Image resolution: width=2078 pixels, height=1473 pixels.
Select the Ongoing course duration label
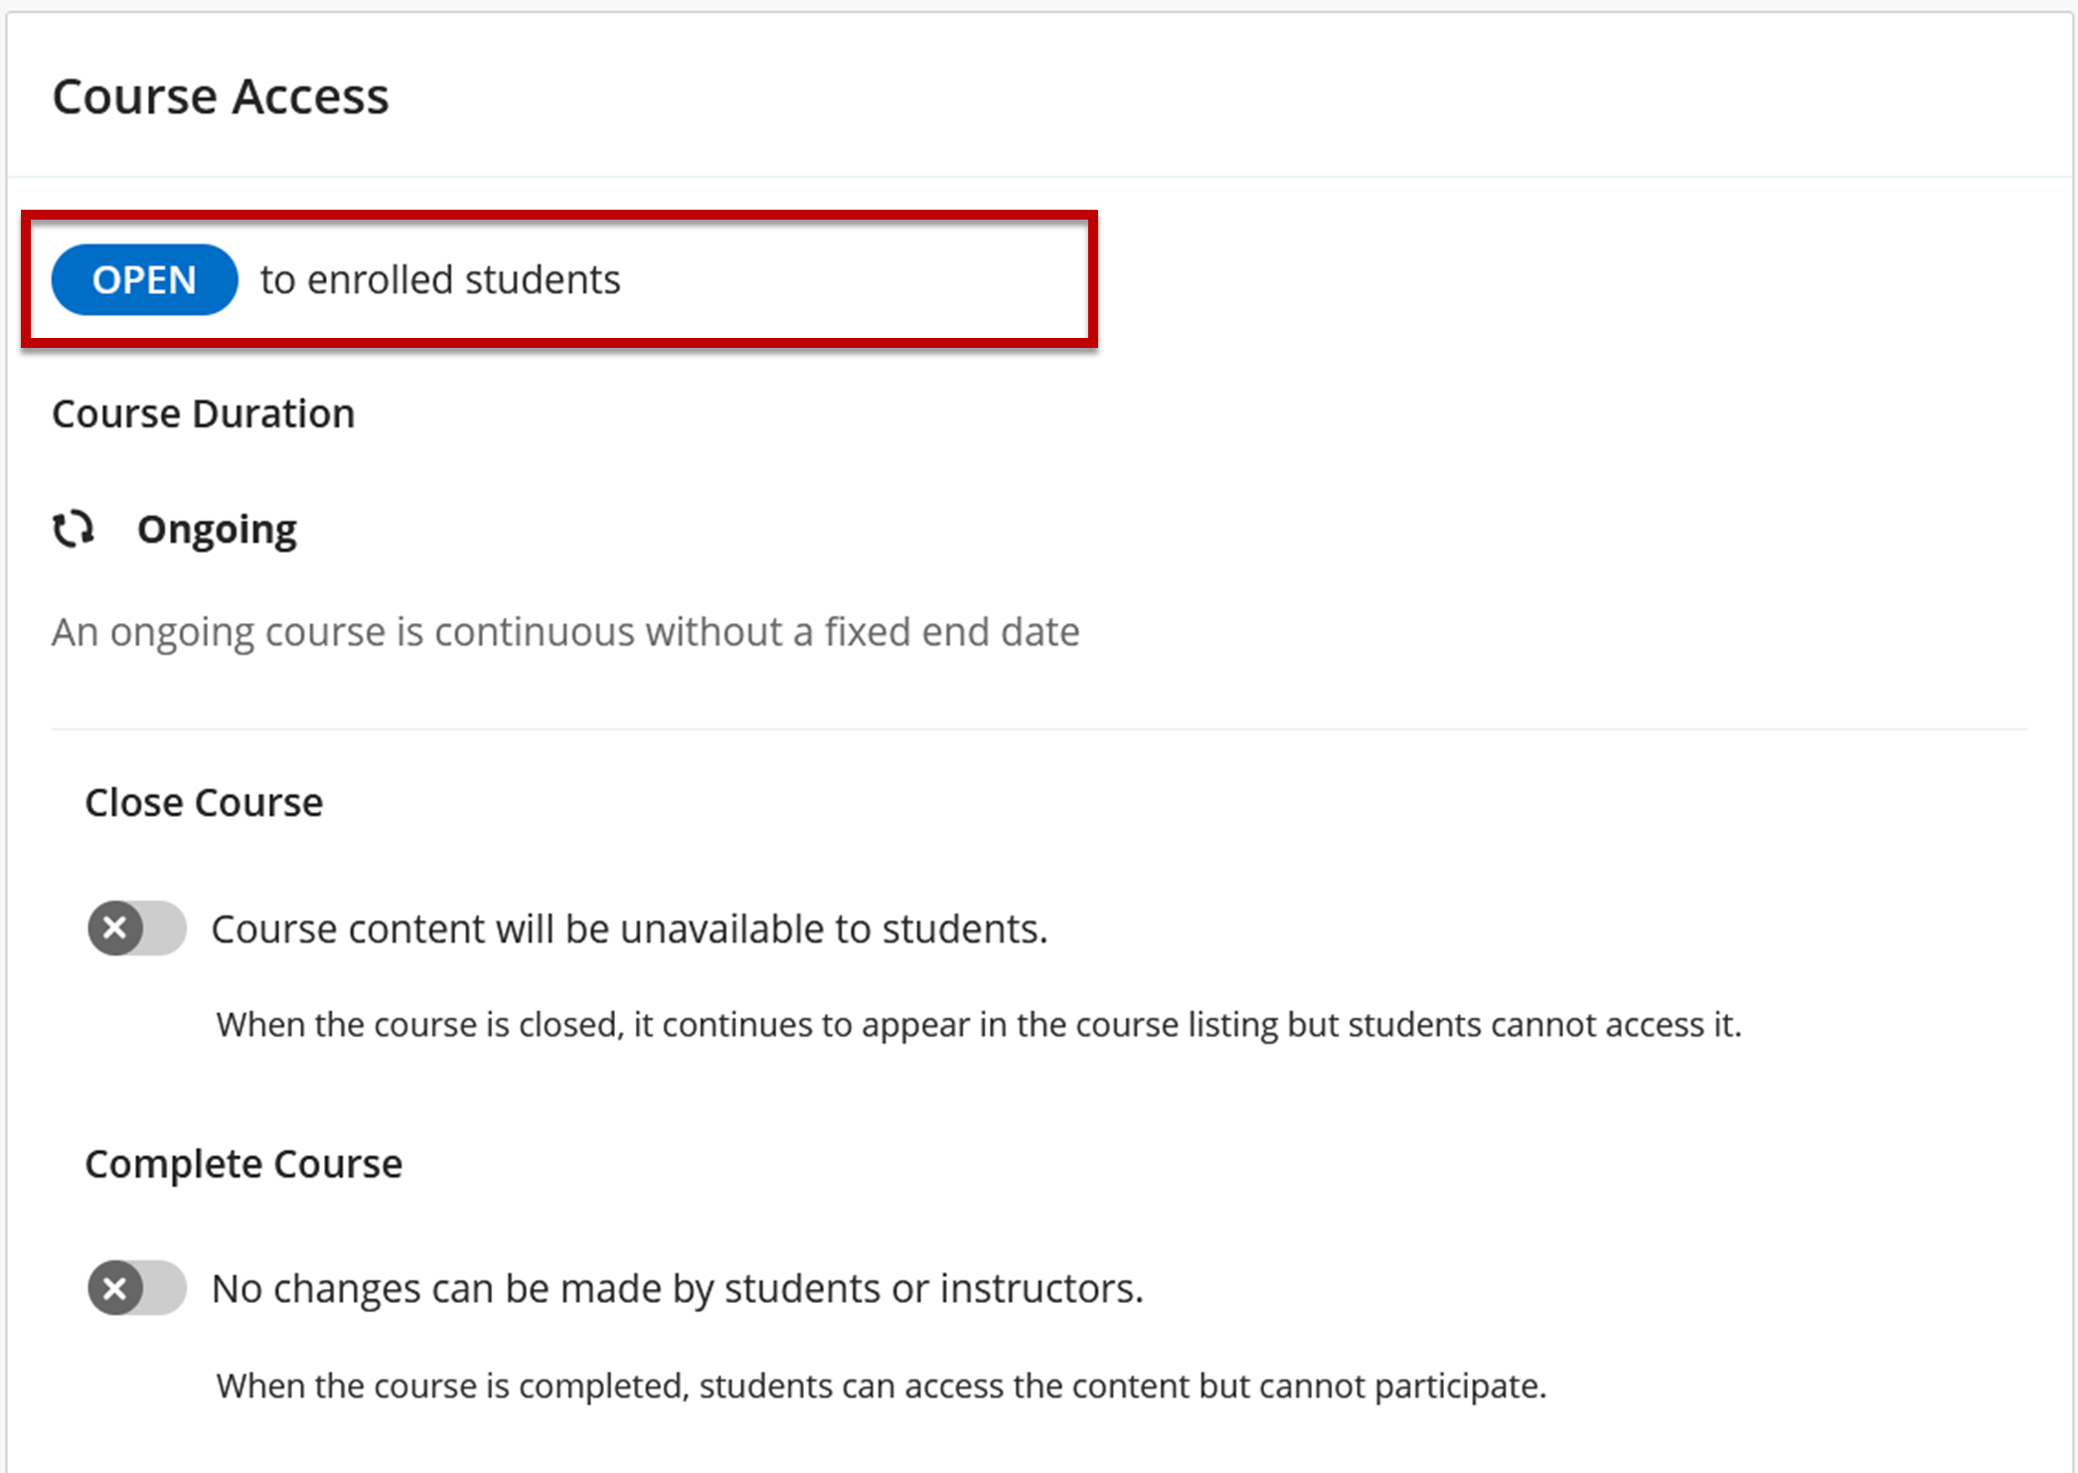(217, 530)
